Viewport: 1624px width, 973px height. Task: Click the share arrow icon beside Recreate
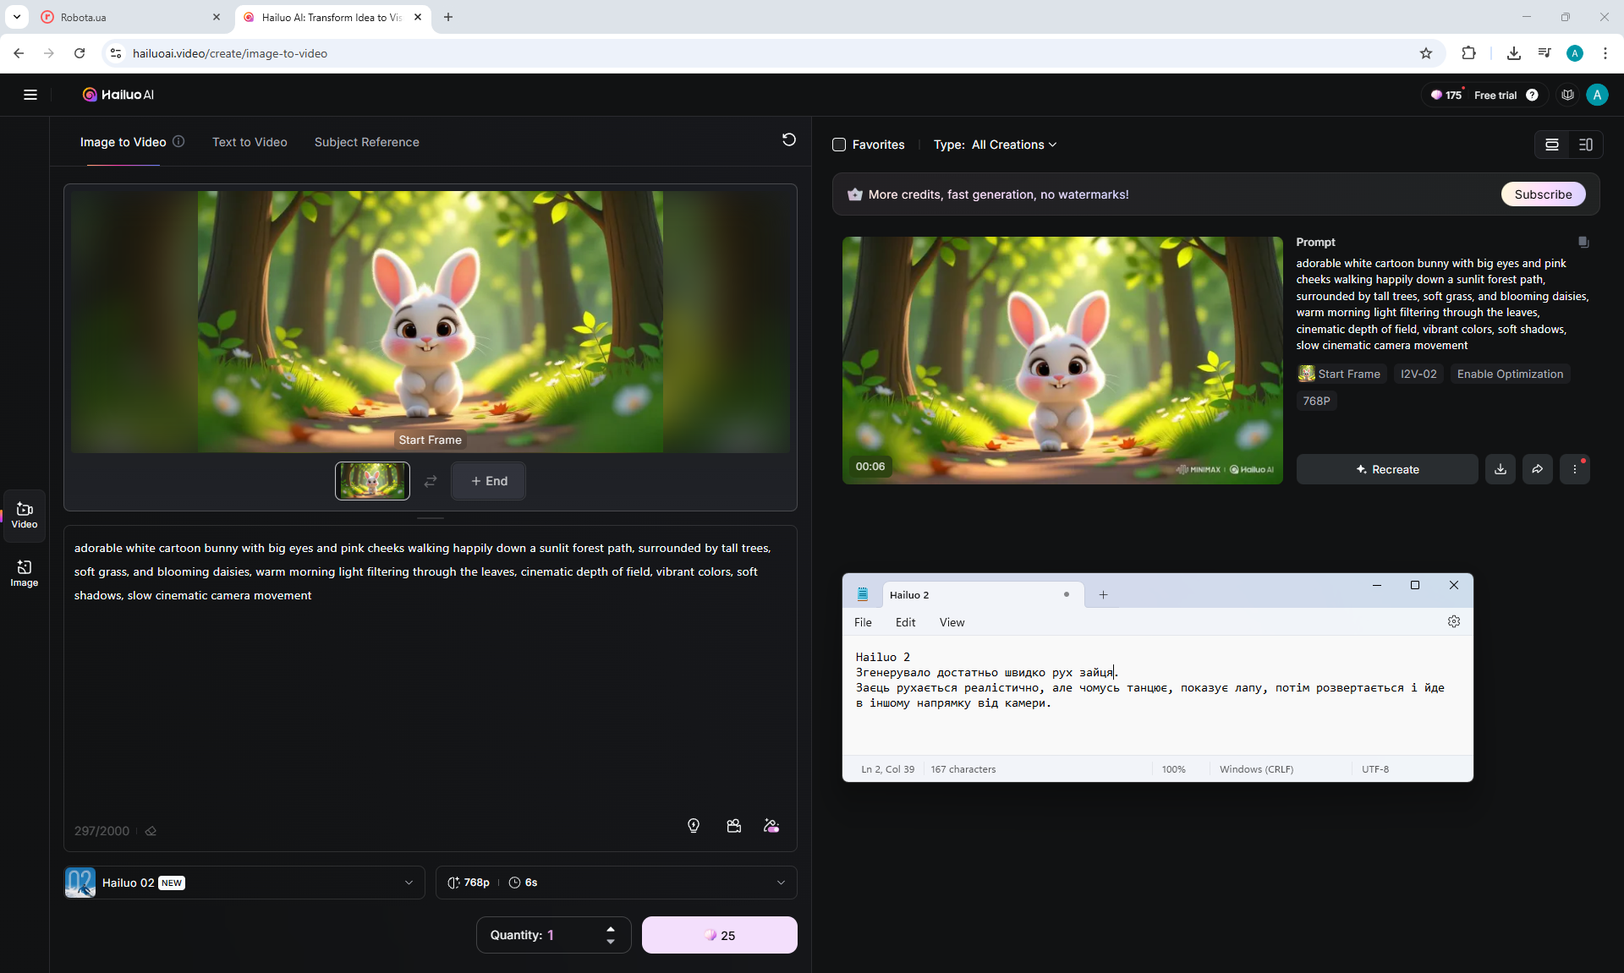tap(1537, 469)
